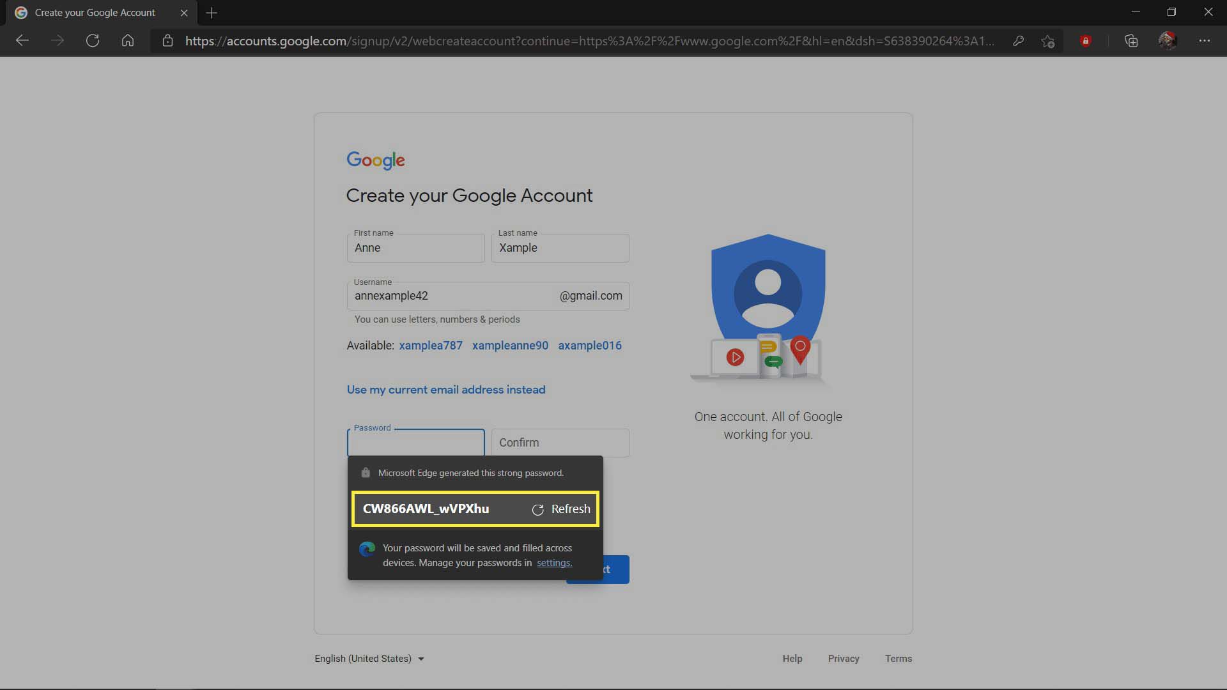Image resolution: width=1227 pixels, height=690 pixels.
Task: Click the Help link in page footer
Action: coord(792,658)
